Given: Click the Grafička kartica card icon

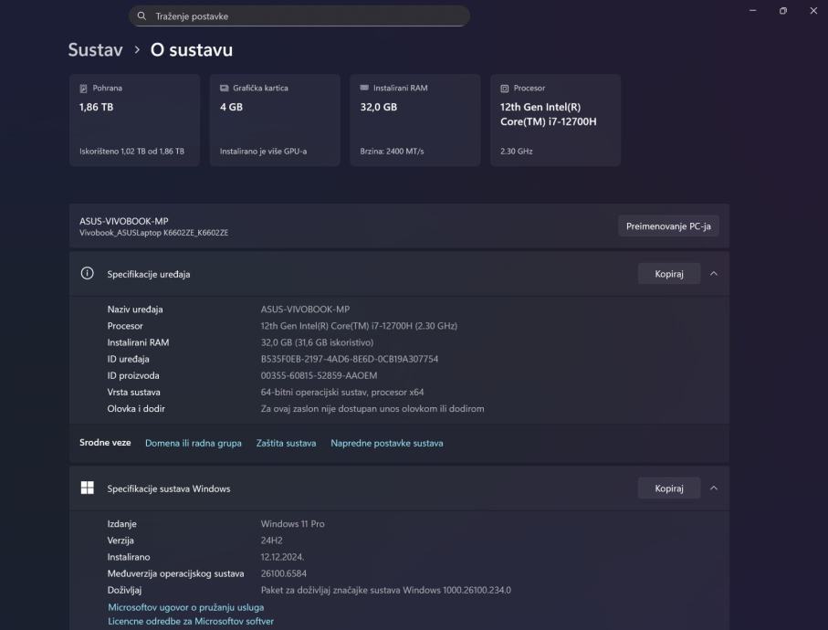Looking at the screenshot, I should (x=225, y=89).
